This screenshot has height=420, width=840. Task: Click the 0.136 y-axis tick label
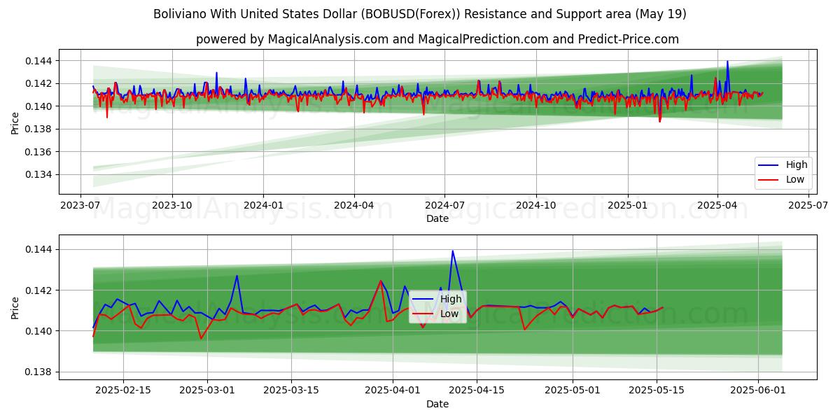tap(39, 152)
